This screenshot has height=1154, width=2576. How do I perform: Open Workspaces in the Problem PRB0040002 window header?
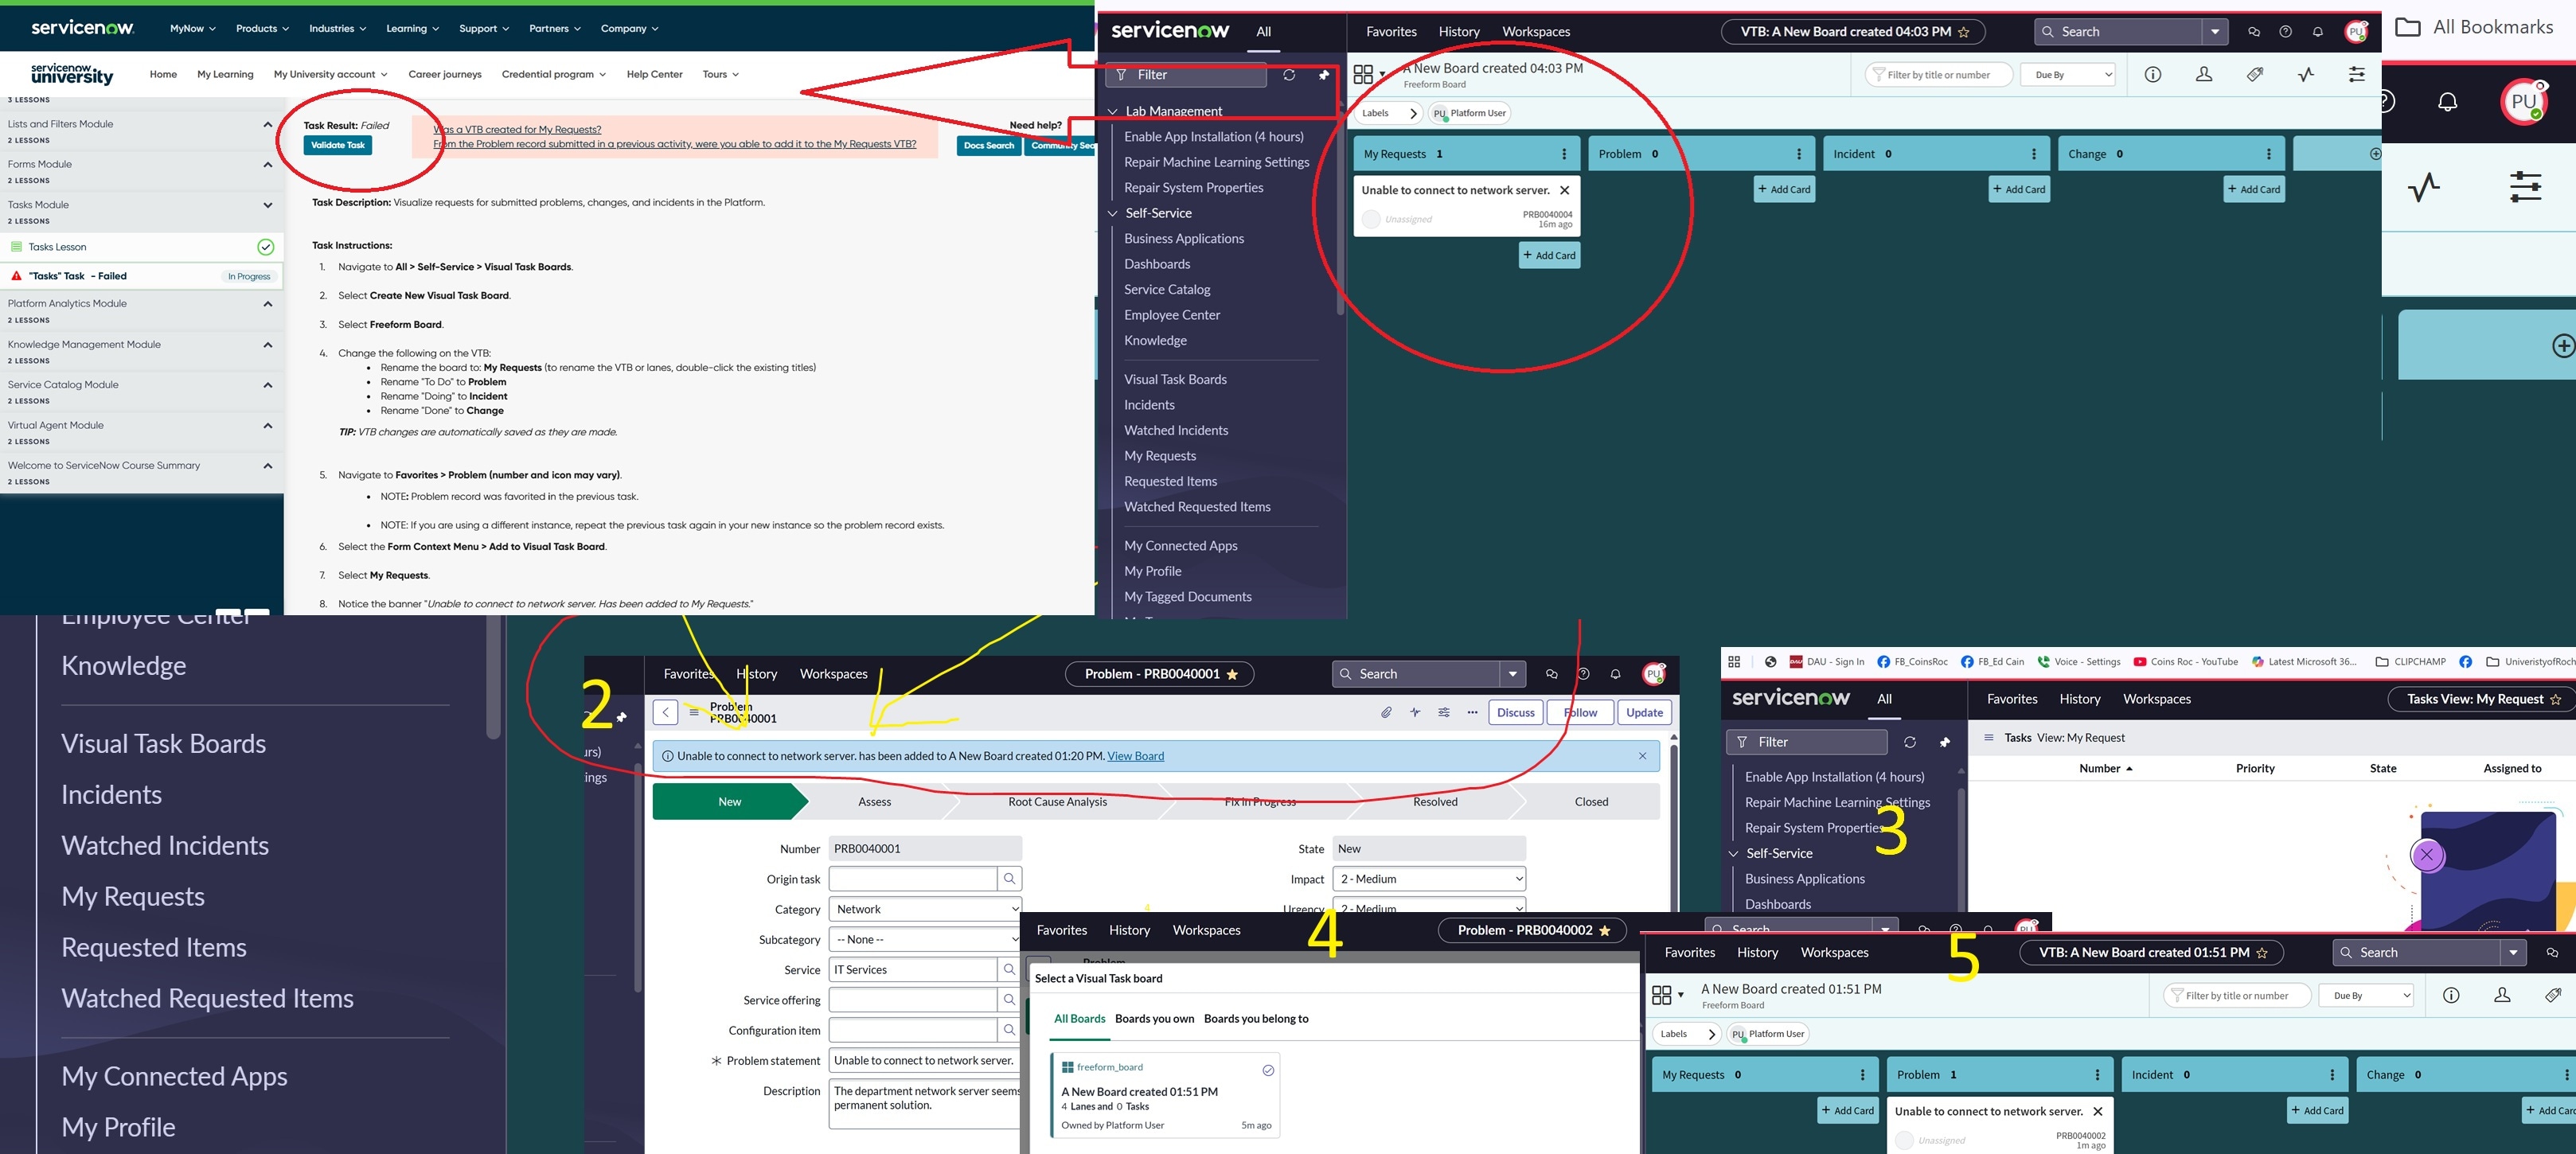(x=1206, y=930)
